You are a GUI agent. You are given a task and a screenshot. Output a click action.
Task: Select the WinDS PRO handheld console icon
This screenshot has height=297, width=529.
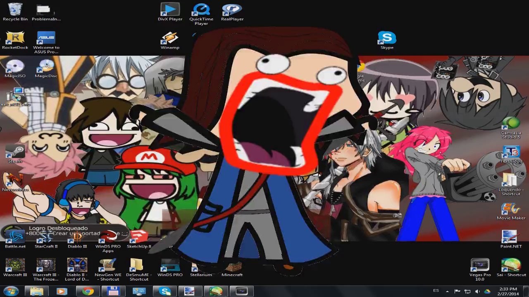coord(170,268)
